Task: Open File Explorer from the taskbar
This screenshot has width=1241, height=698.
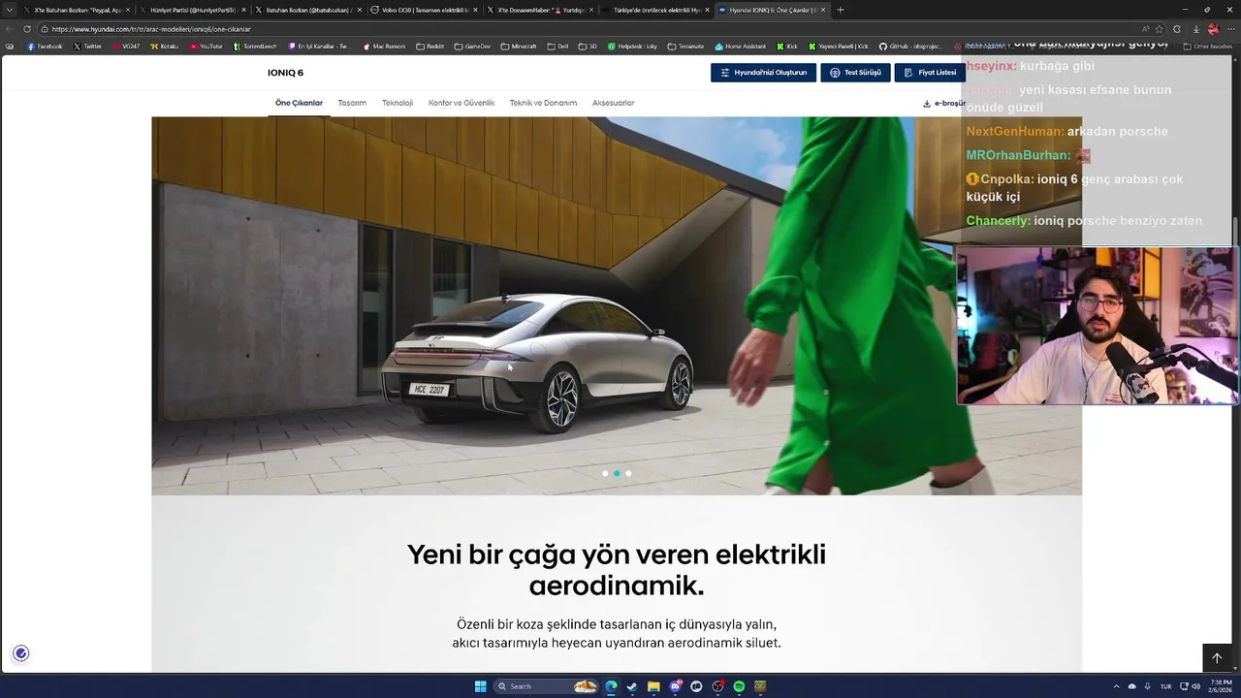Action: [653, 686]
